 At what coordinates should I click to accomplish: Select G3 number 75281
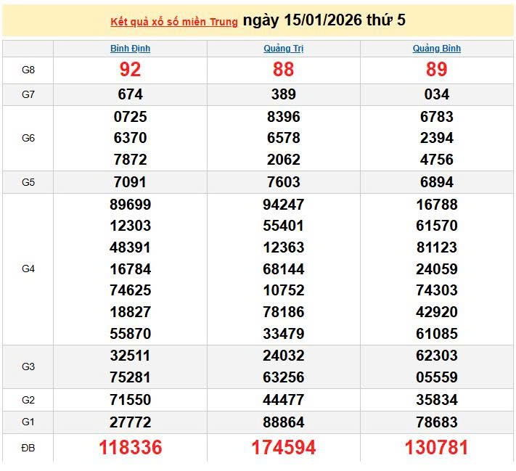click(x=131, y=377)
